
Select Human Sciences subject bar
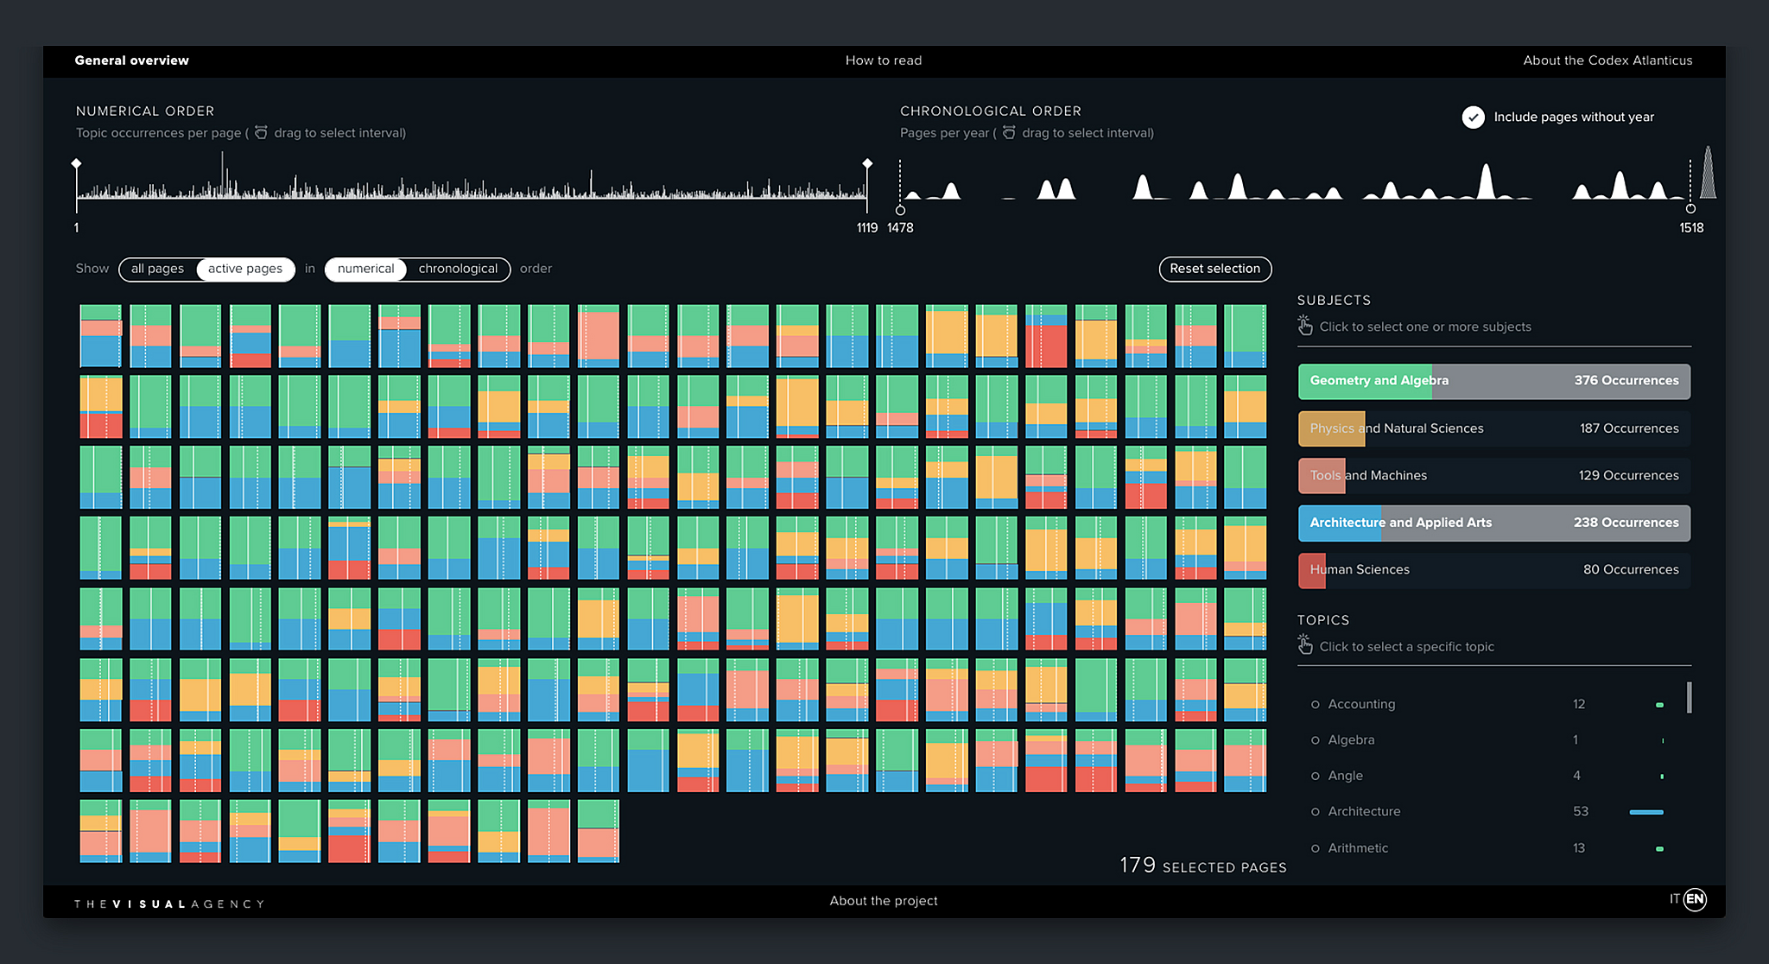[1494, 570]
